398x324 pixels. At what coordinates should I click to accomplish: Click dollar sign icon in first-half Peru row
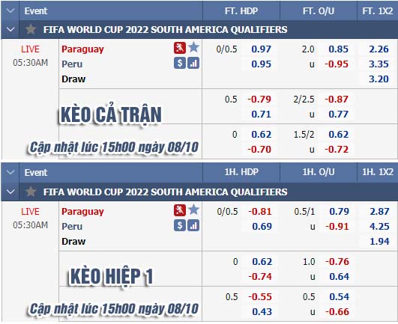click(180, 225)
